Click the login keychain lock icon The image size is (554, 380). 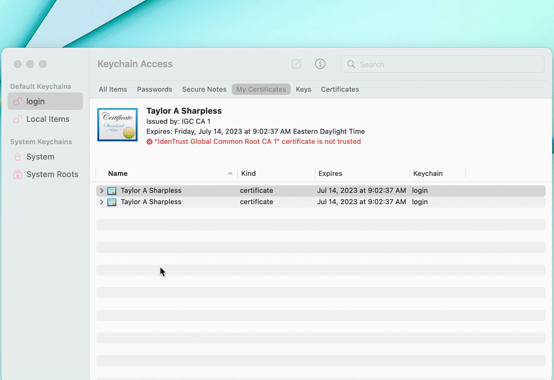pyautogui.click(x=19, y=101)
